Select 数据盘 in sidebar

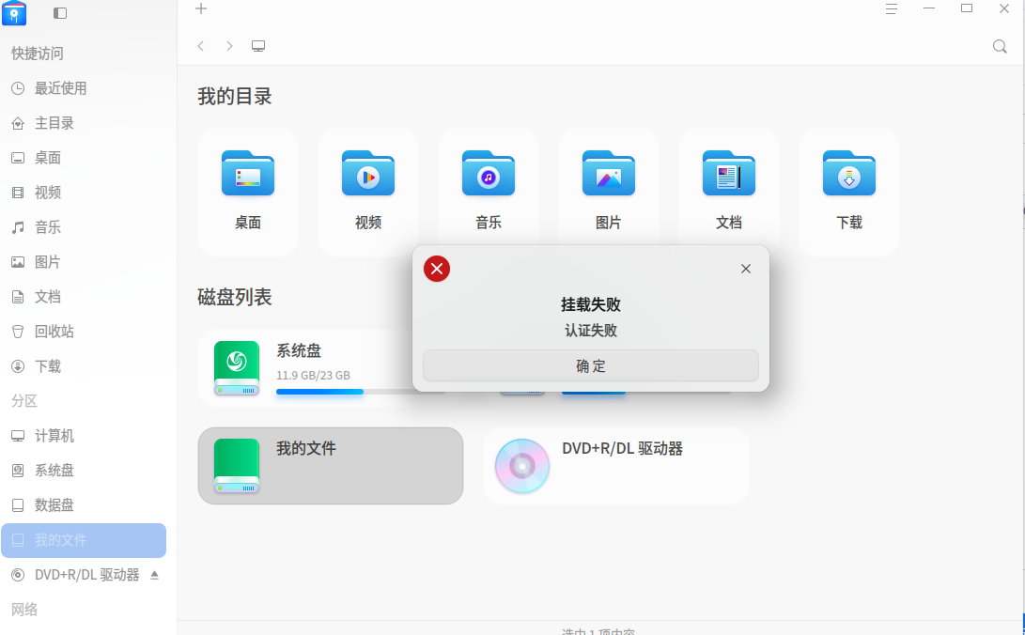tap(84, 505)
